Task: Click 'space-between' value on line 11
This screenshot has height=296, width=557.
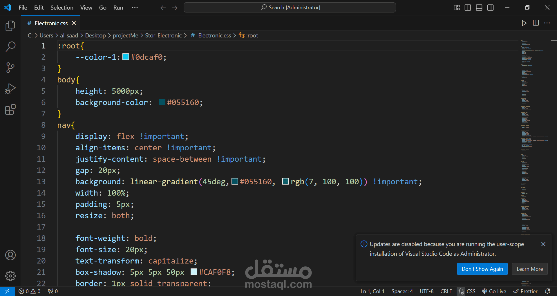Action: 182,159
